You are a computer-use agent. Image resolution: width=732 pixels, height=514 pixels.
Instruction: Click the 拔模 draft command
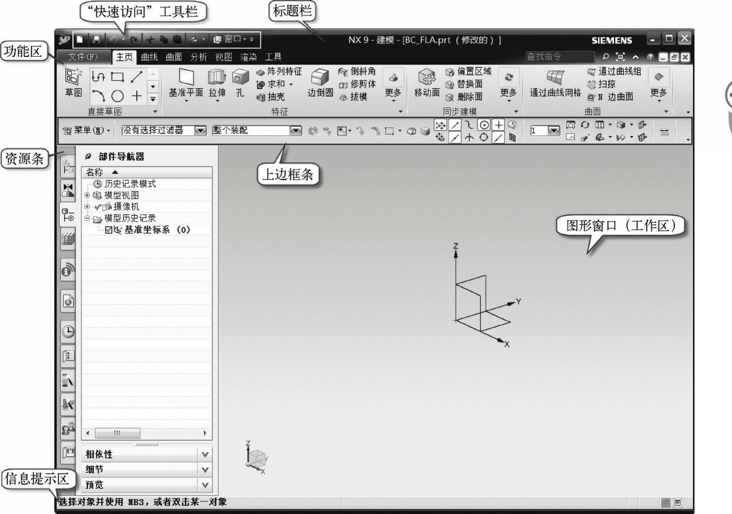click(353, 97)
